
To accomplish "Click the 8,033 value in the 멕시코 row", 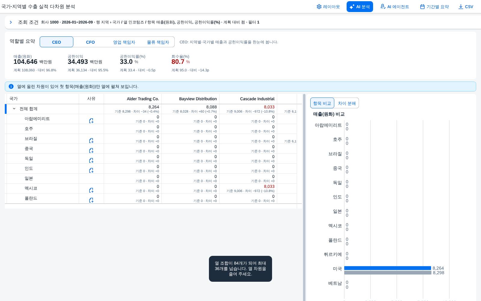I will (269, 186).
